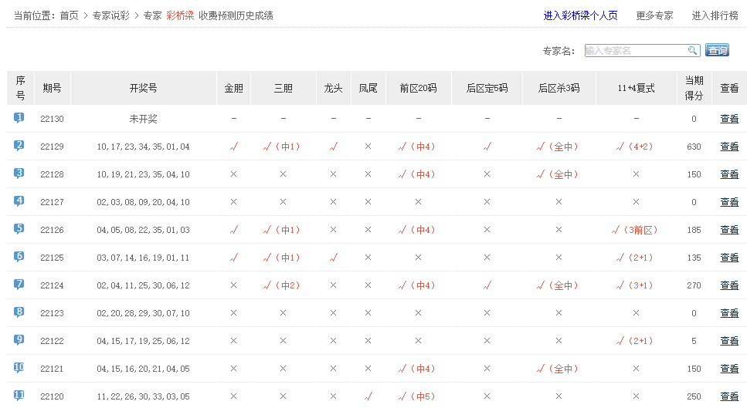The image size is (747, 408).
Task: Click the number 9 rank badge icon
Action: (x=19, y=340)
